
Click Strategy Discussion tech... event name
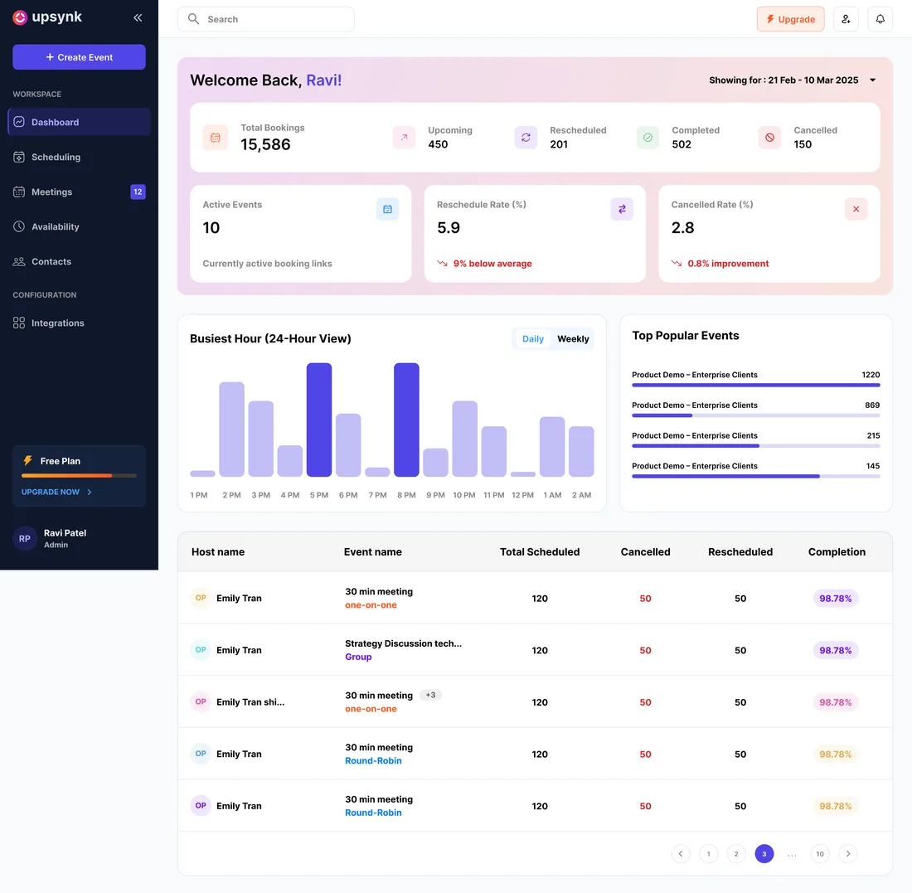pyautogui.click(x=403, y=643)
